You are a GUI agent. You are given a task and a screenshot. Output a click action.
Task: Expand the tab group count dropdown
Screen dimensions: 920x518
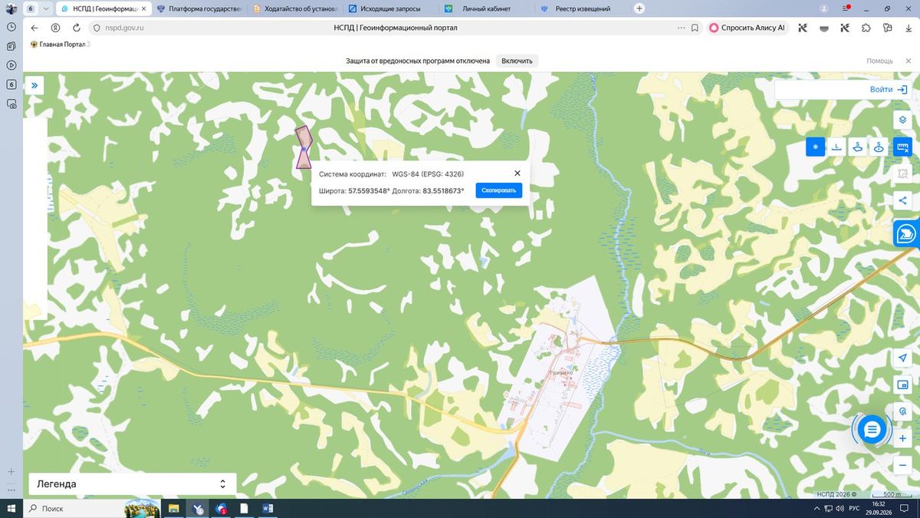47,8
